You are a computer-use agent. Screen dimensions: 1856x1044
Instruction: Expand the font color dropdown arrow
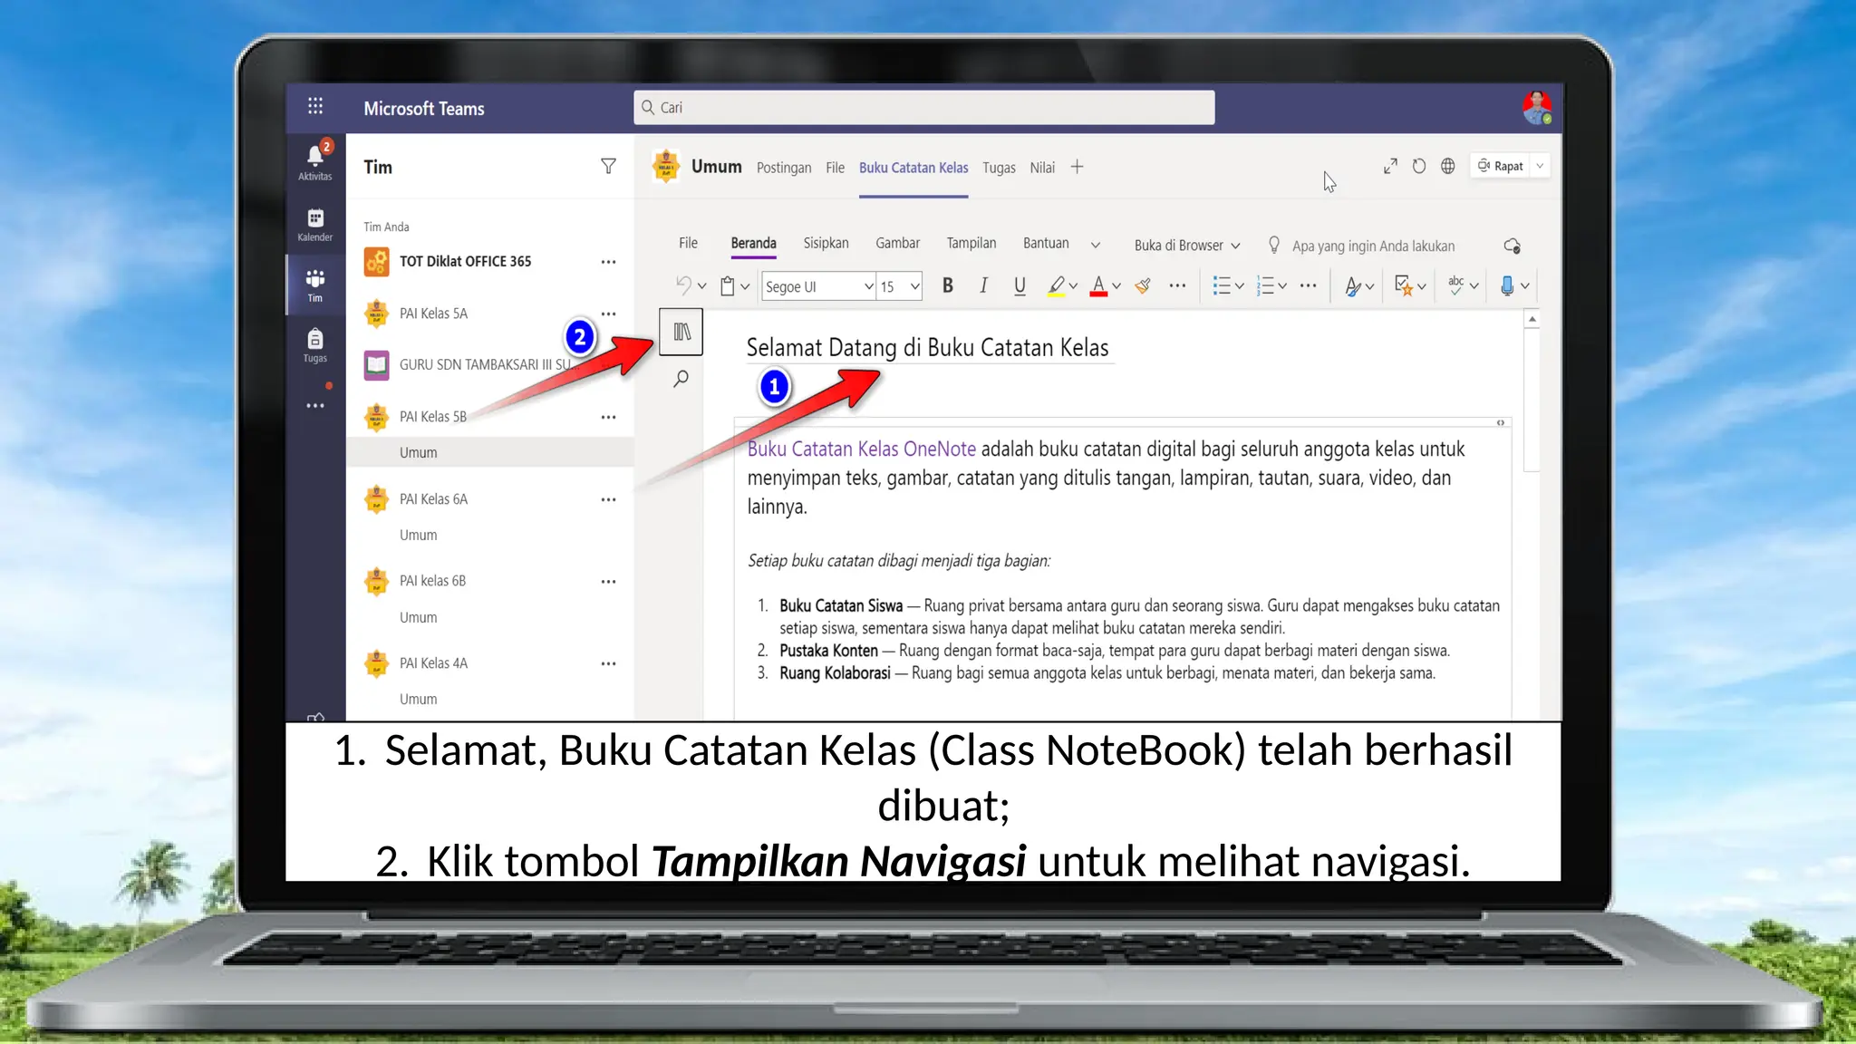(1116, 286)
